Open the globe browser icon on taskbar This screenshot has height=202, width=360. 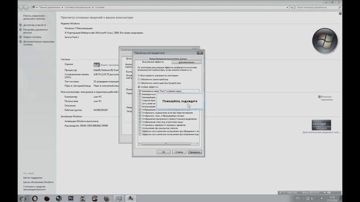pos(58,199)
